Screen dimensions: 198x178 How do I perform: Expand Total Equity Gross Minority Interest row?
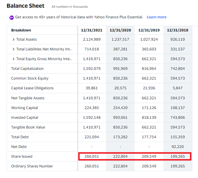coord(13,59)
